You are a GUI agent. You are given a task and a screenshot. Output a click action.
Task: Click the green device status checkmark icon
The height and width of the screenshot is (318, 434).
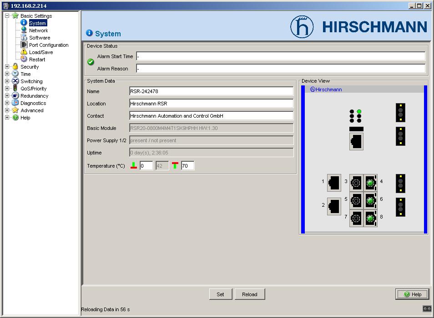coord(91,62)
